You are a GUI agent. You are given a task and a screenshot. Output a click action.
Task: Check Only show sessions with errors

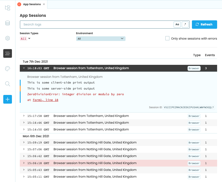click(167, 38)
